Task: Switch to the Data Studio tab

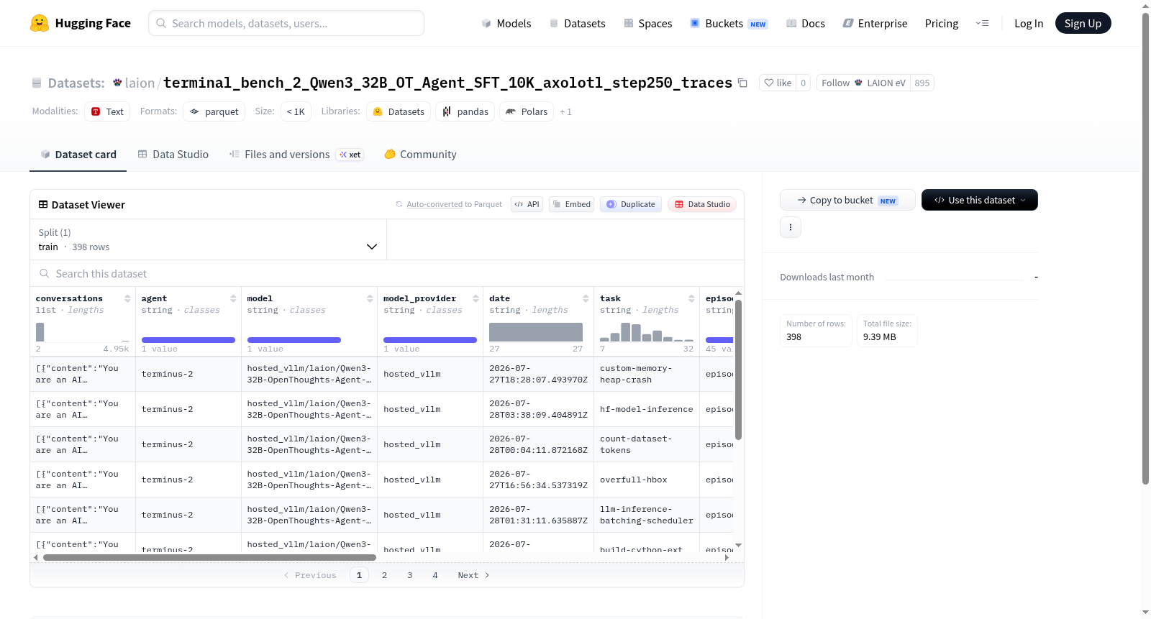Action: 173,155
